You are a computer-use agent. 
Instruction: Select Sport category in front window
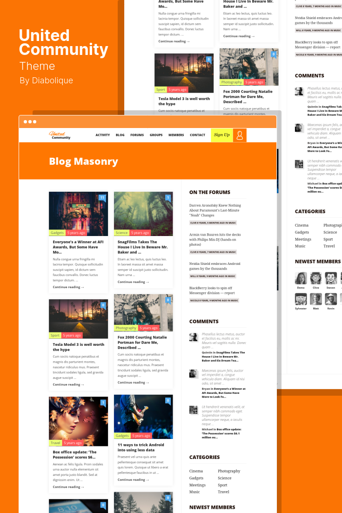[222, 485]
